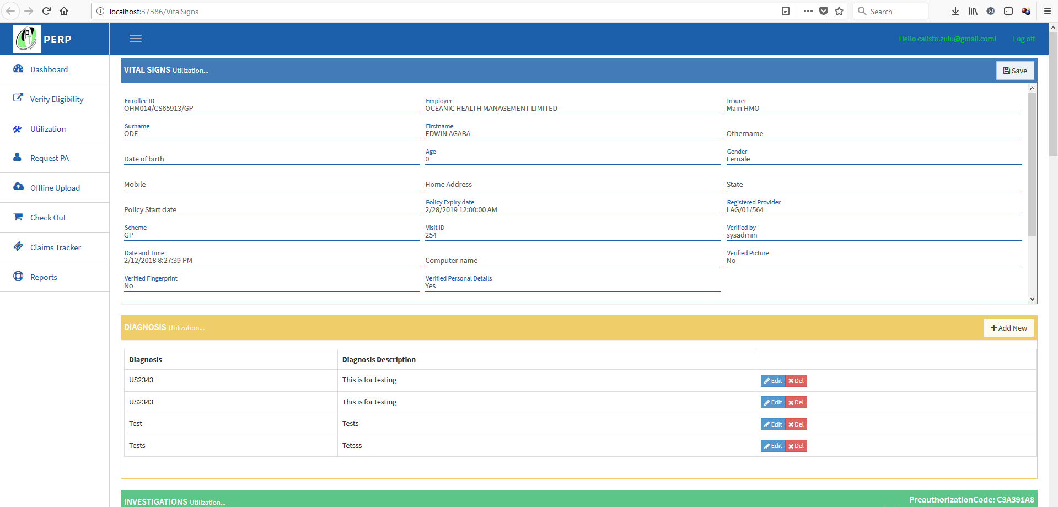Viewport: 1058px width, 507px height.
Task: Save the vital signs form
Action: pos(1014,71)
